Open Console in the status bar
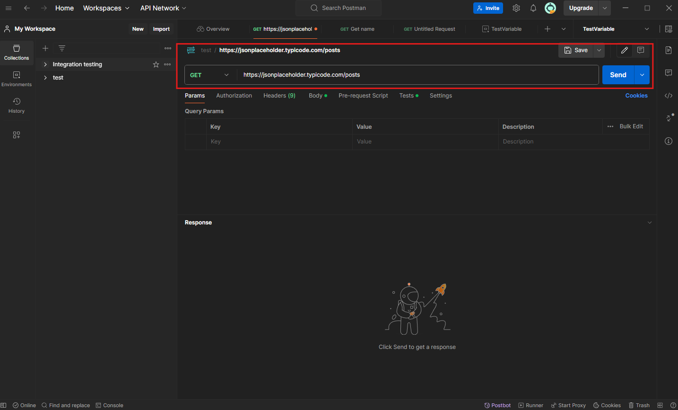This screenshot has height=410, width=678. click(x=109, y=405)
